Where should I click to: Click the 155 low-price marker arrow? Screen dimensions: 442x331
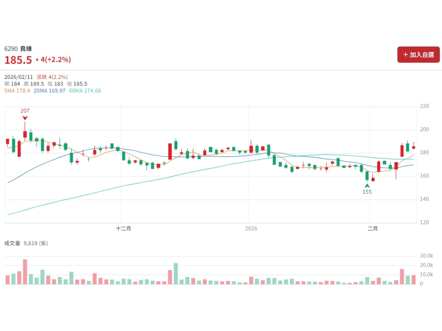click(x=367, y=185)
